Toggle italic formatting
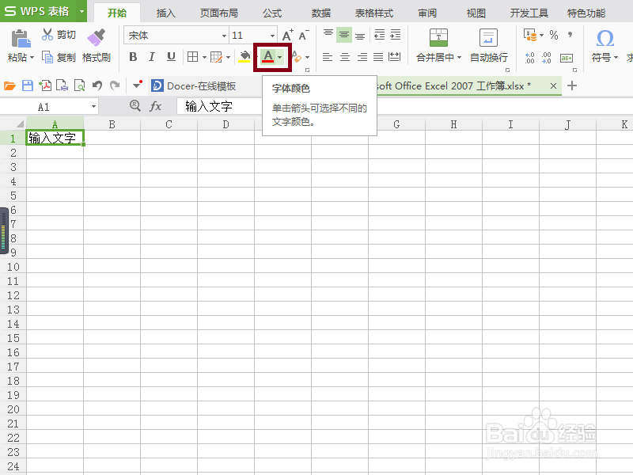The height and width of the screenshot is (475, 633). coord(151,56)
